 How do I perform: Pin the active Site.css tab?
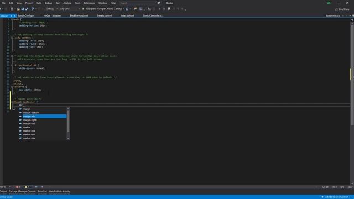(11, 16)
